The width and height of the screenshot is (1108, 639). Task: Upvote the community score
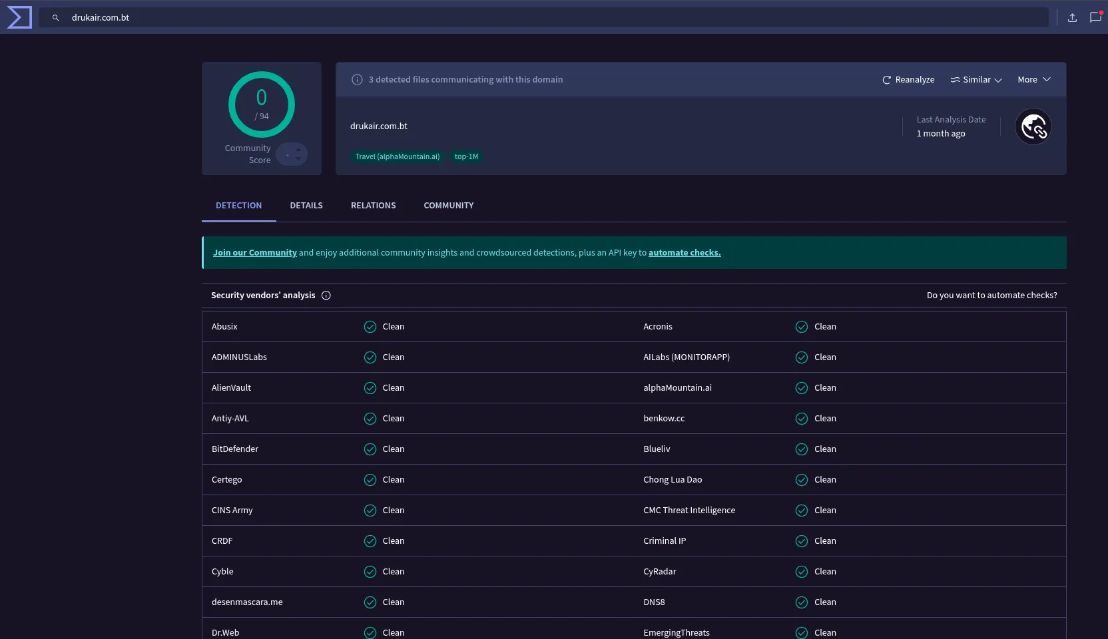point(298,150)
